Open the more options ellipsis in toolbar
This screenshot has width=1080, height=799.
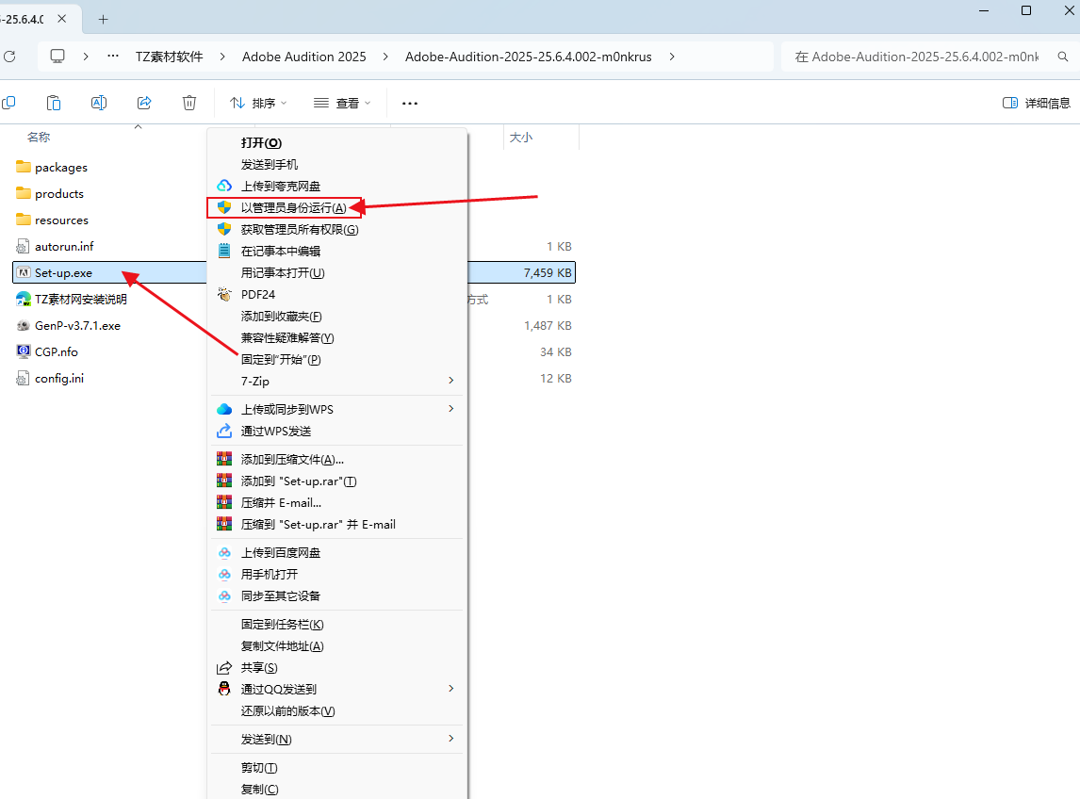pos(410,103)
